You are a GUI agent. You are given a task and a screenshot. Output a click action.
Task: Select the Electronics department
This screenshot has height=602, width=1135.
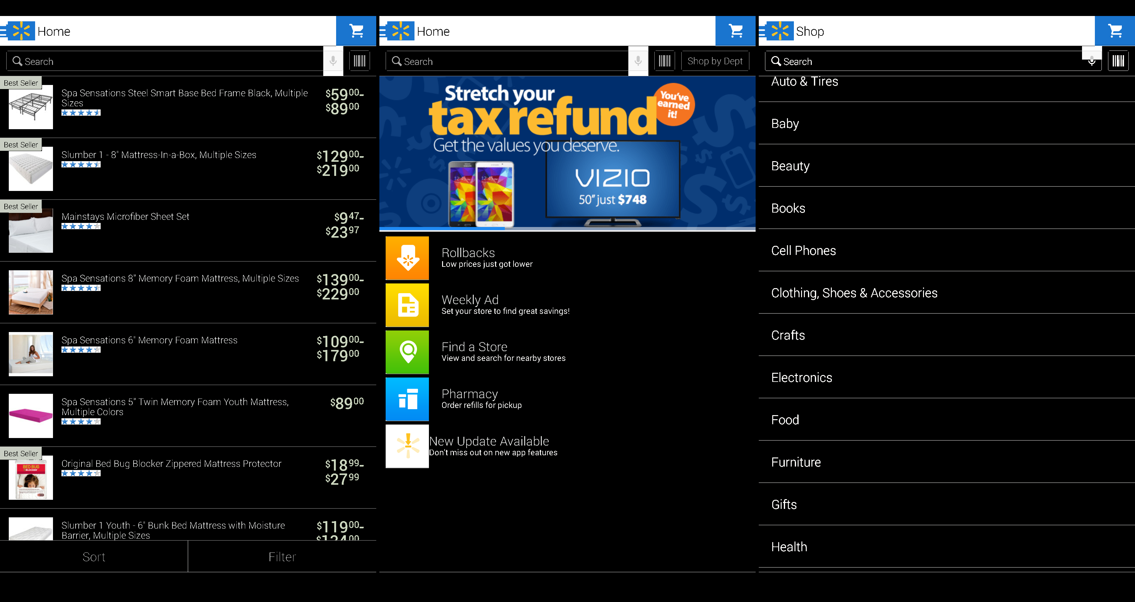[x=801, y=377]
